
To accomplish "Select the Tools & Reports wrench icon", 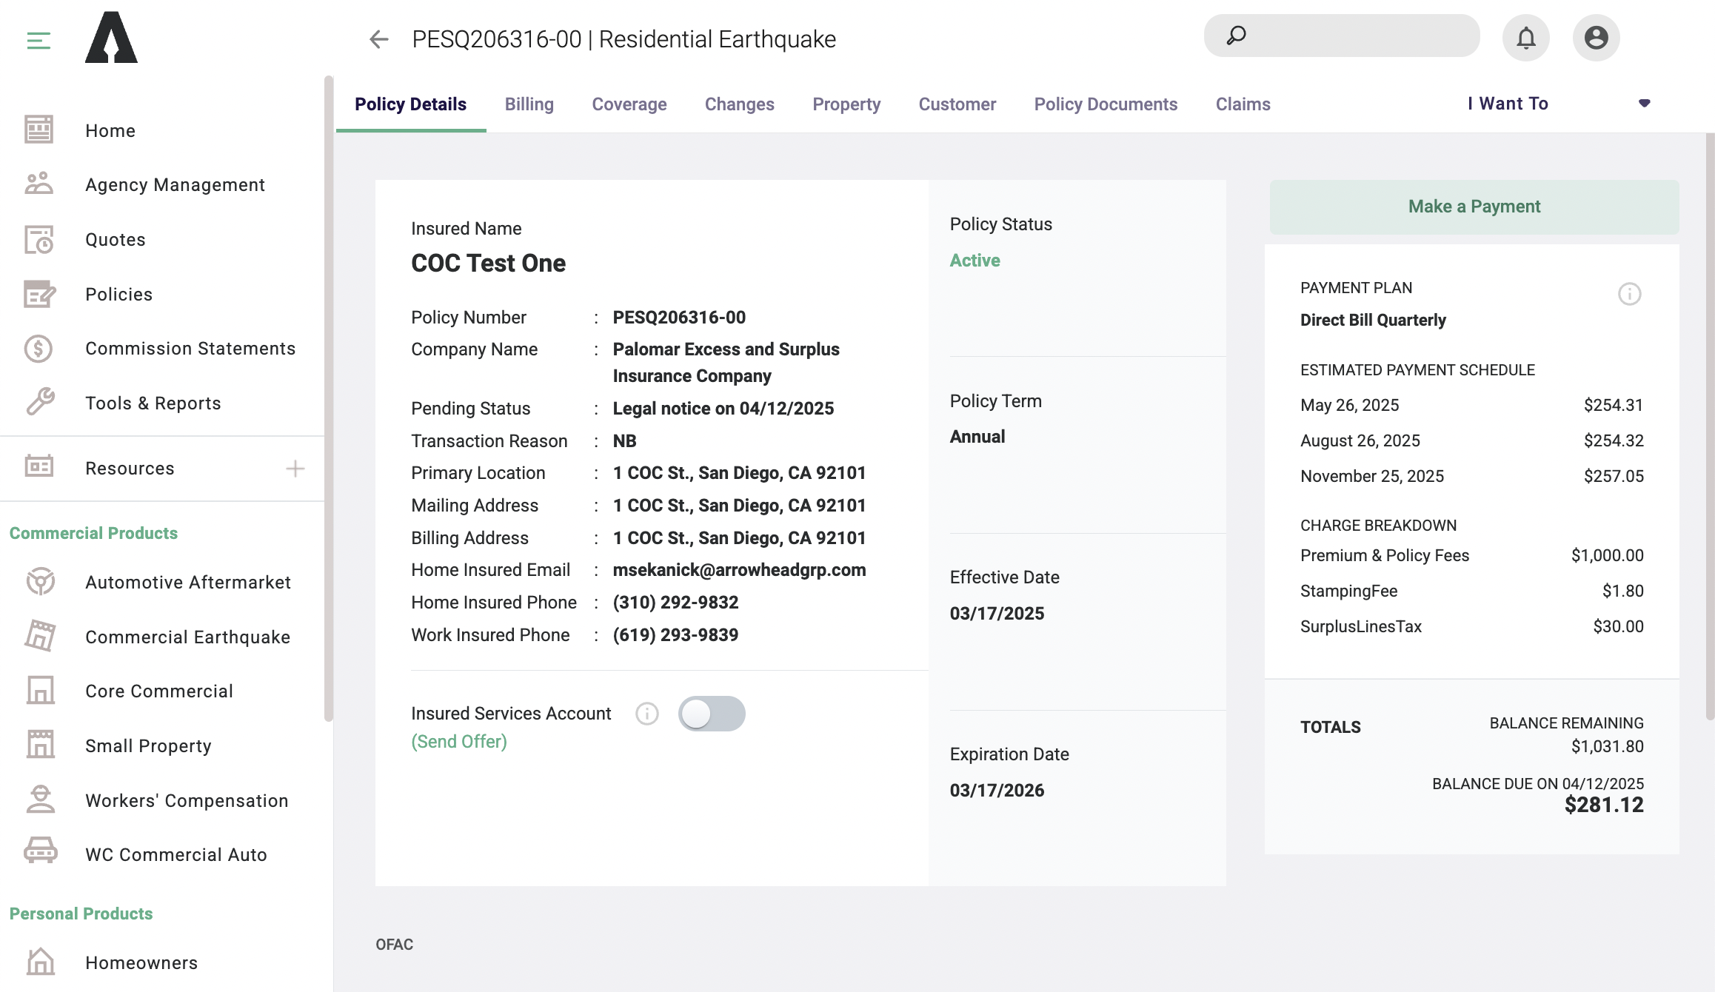I will pos(38,402).
